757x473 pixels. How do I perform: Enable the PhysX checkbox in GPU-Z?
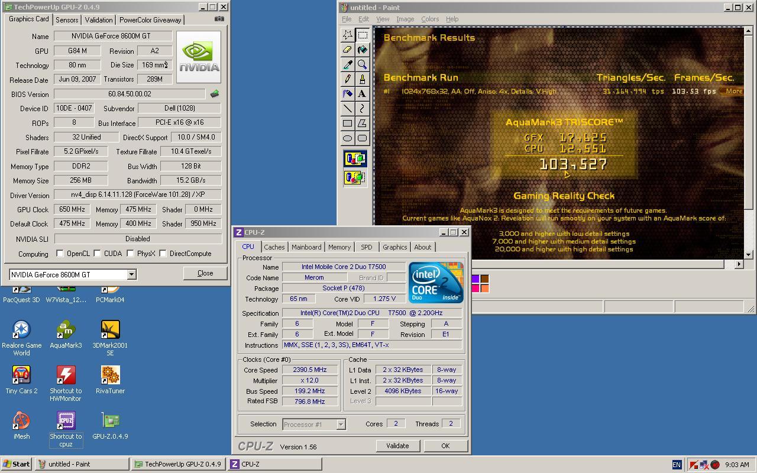(130, 254)
